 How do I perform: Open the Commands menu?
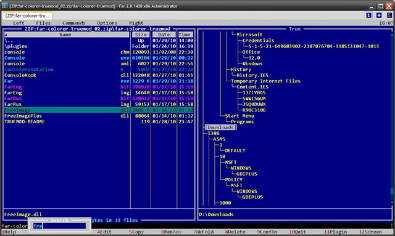coord(74,23)
